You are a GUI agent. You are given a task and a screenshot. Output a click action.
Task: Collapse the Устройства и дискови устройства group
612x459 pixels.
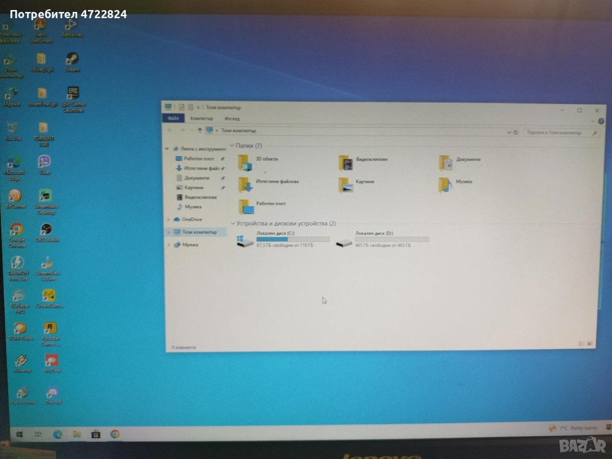coord(233,223)
